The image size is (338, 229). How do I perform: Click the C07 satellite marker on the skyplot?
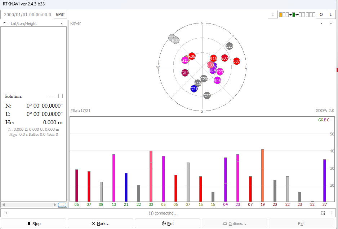(x=236, y=61)
